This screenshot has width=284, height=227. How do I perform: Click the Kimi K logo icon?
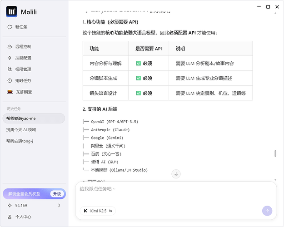[x=85, y=211]
